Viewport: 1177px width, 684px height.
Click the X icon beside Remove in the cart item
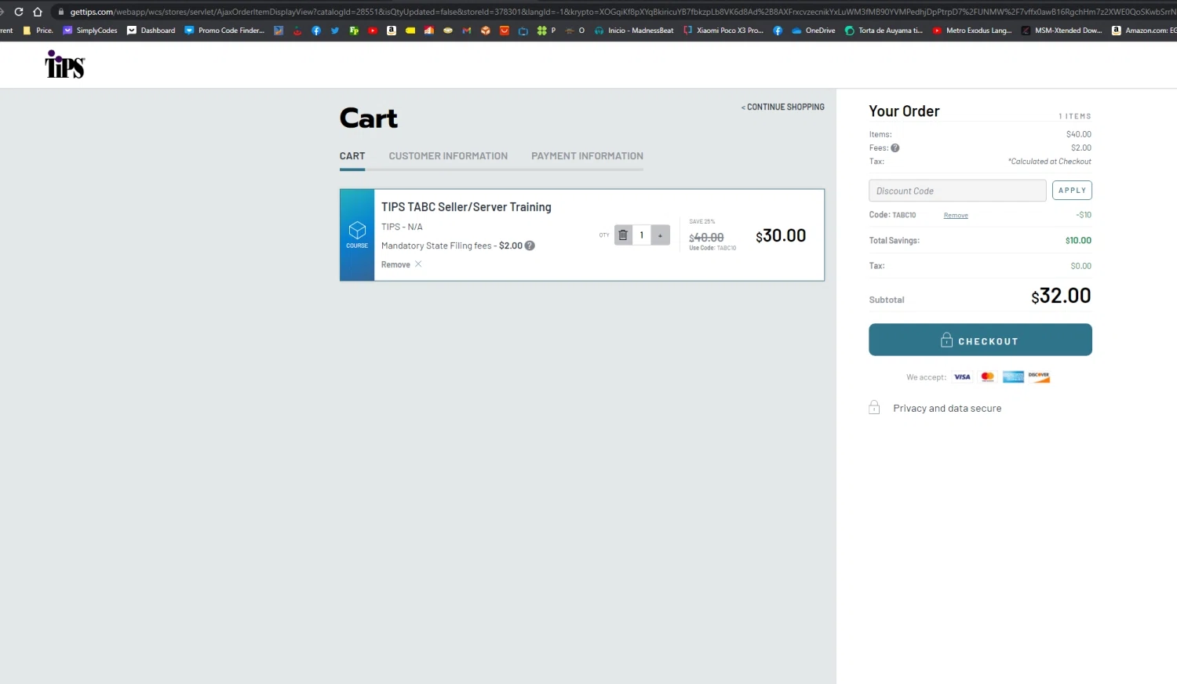click(418, 264)
